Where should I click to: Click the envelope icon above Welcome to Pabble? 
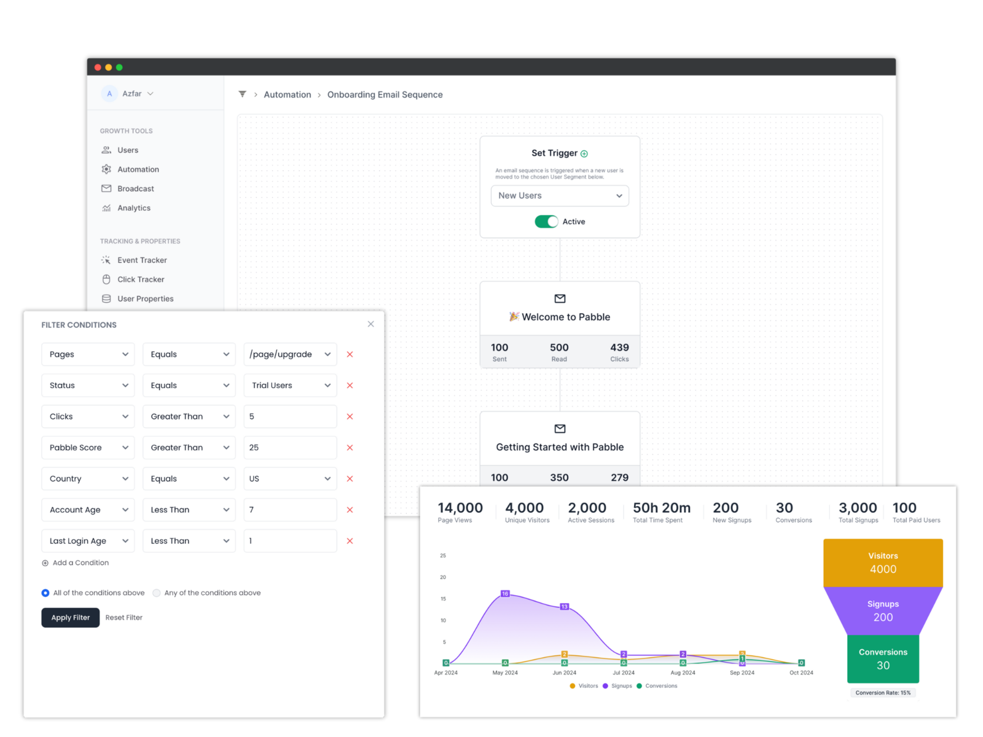560,298
